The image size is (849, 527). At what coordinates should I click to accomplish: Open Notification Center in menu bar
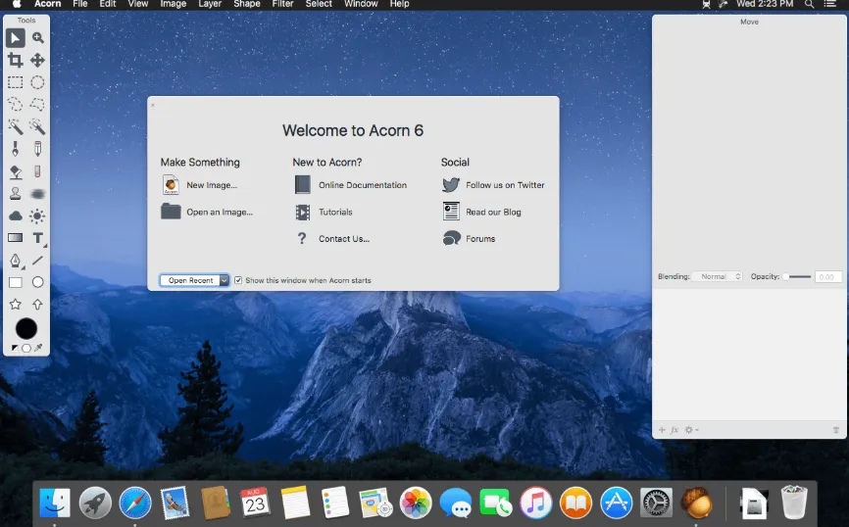tap(830, 4)
